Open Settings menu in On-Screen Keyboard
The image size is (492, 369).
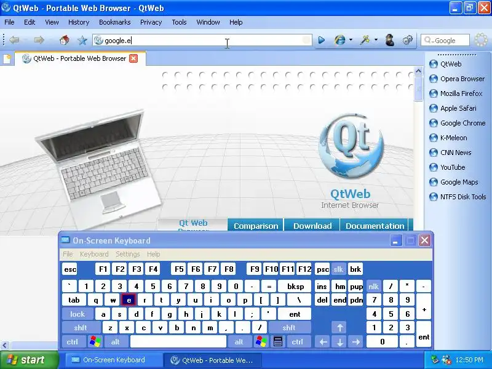point(128,254)
